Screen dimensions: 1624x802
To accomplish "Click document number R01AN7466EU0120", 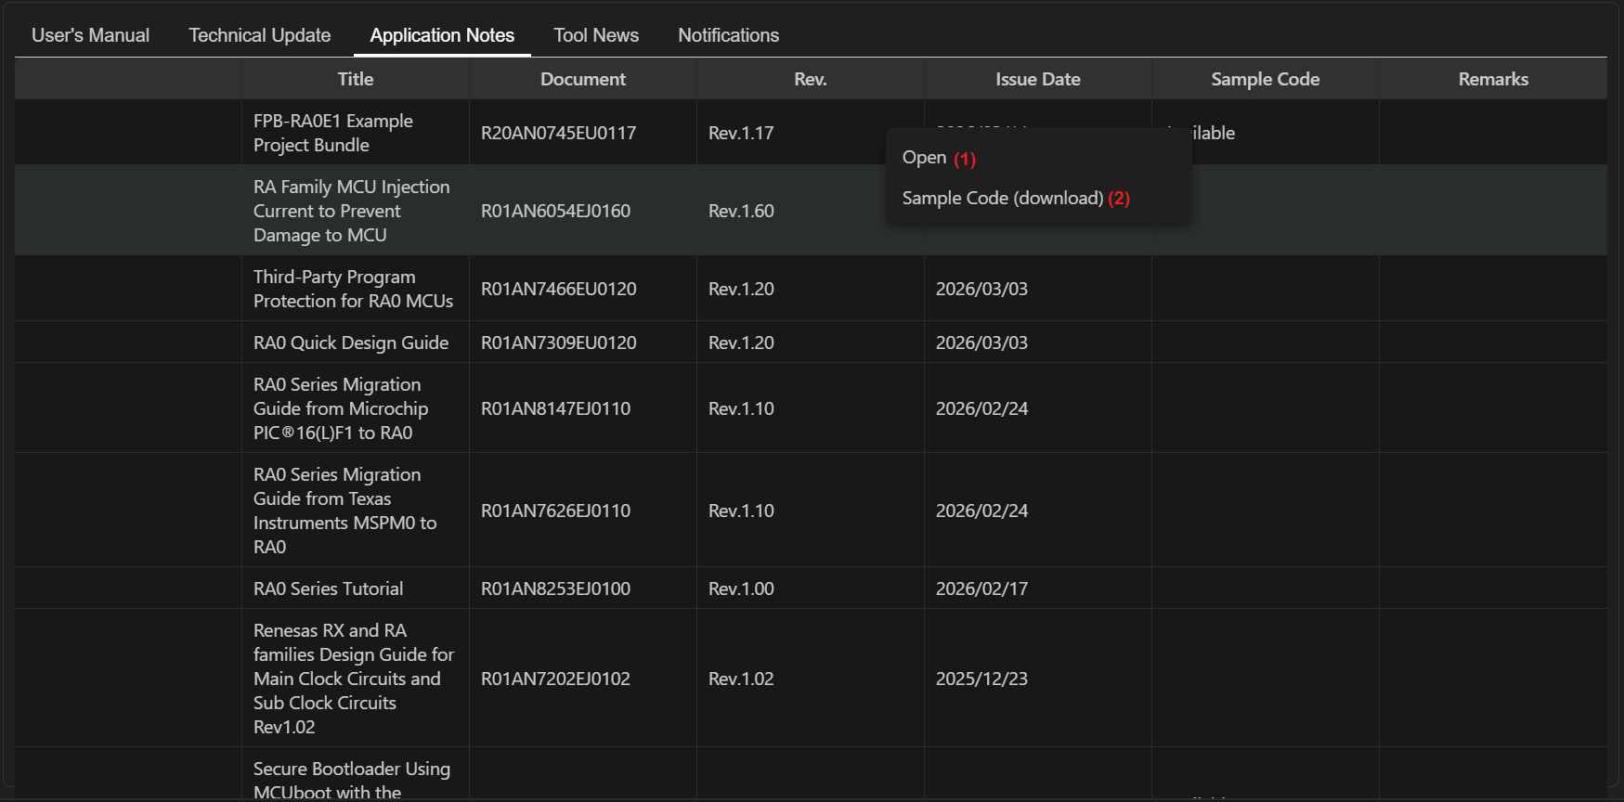I will 558,289.
